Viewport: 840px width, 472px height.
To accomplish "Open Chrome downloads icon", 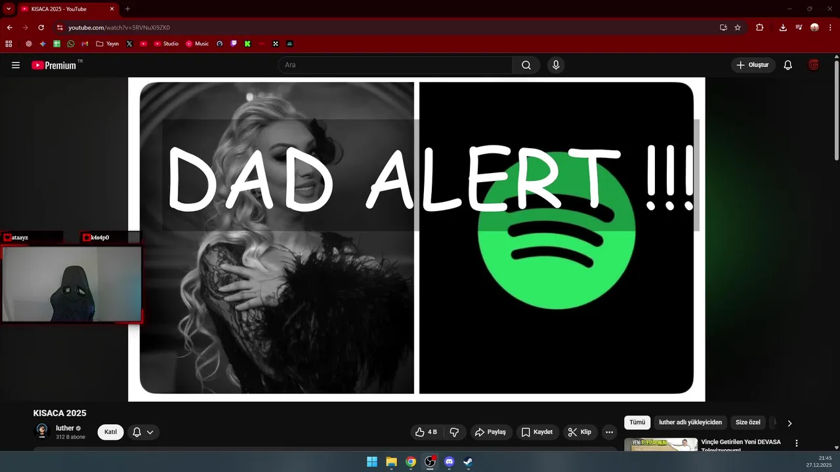I will [x=783, y=28].
